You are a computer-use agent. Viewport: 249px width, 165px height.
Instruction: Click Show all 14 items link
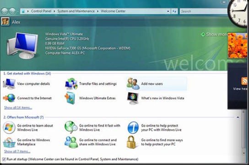[x=18, y=108]
